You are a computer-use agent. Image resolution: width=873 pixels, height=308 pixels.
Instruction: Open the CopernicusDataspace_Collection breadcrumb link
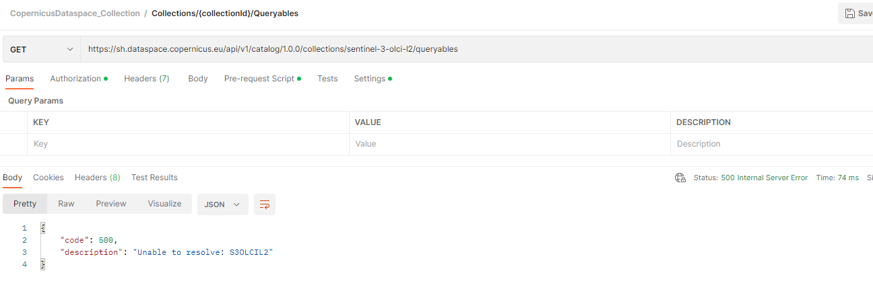click(x=75, y=13)
